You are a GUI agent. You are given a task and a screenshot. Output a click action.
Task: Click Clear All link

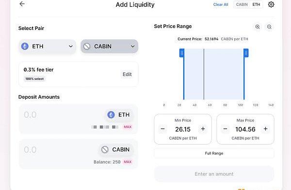[x=221, y=5]
